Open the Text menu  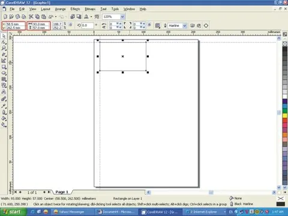pyautogui.click(x=103, y=9)
